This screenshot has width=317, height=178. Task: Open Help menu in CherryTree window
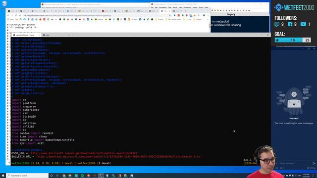(x=206, y=7)
